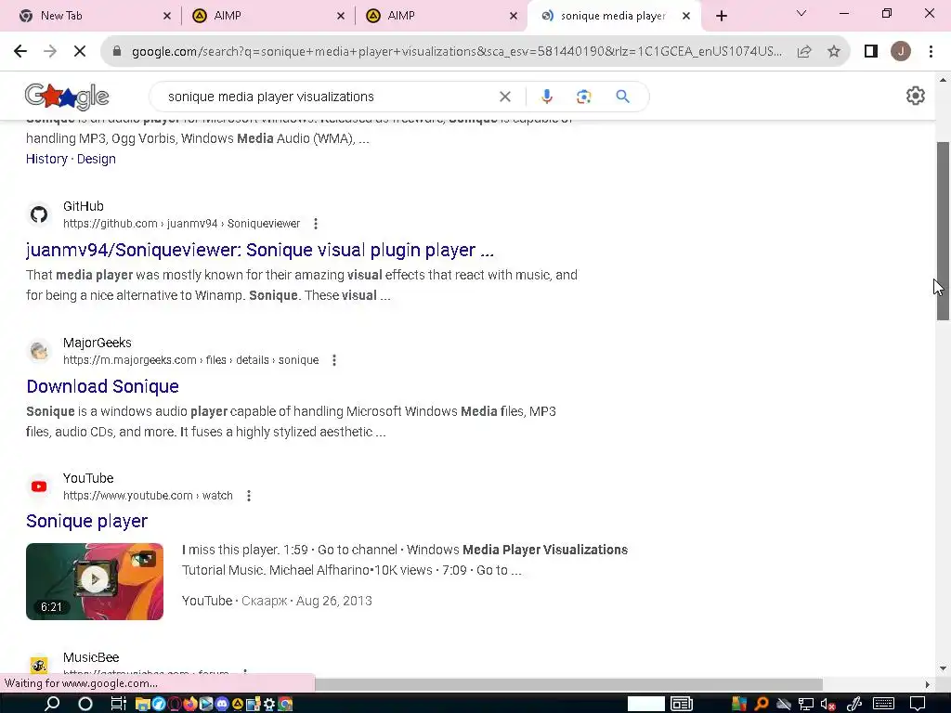Open the tab search chevron
The width and height of the screenshot is (951, 713).
[801, 13]
